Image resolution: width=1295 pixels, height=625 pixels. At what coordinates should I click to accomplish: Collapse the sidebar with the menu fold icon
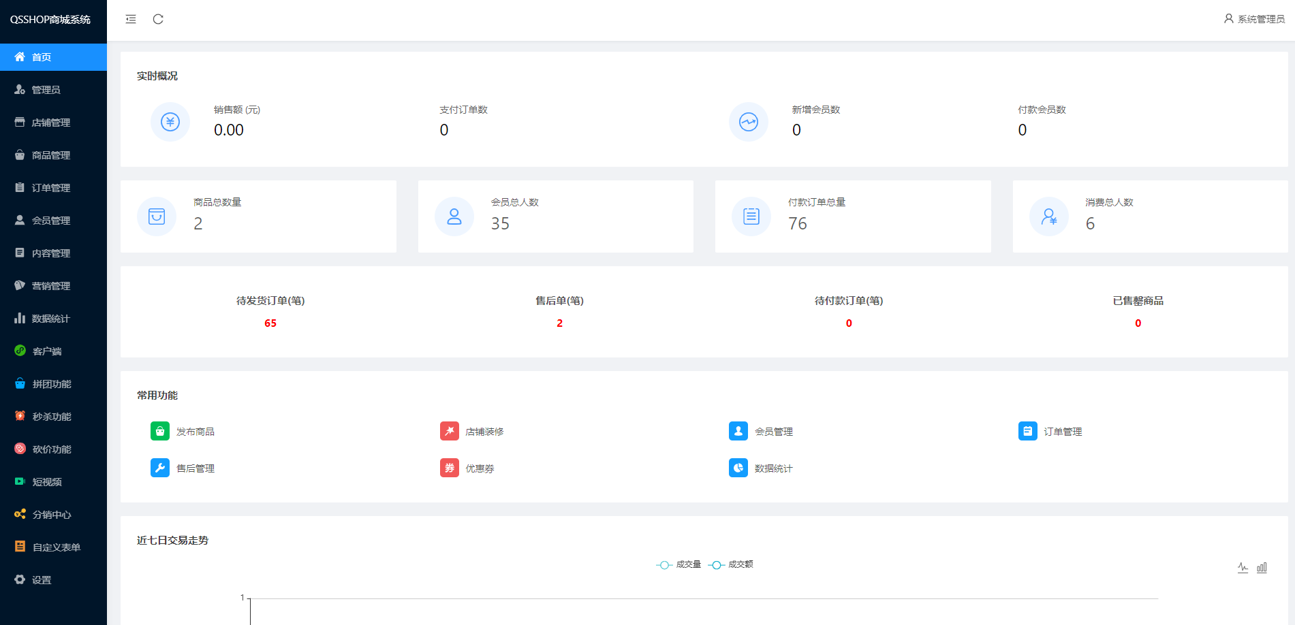[131, 19]
